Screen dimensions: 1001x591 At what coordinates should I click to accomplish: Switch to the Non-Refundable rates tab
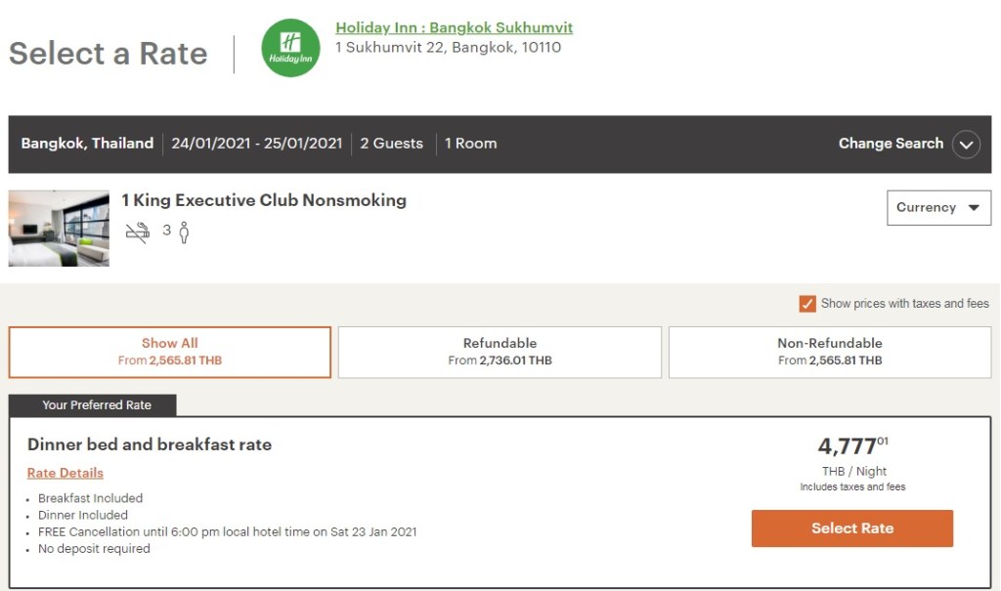830,352
